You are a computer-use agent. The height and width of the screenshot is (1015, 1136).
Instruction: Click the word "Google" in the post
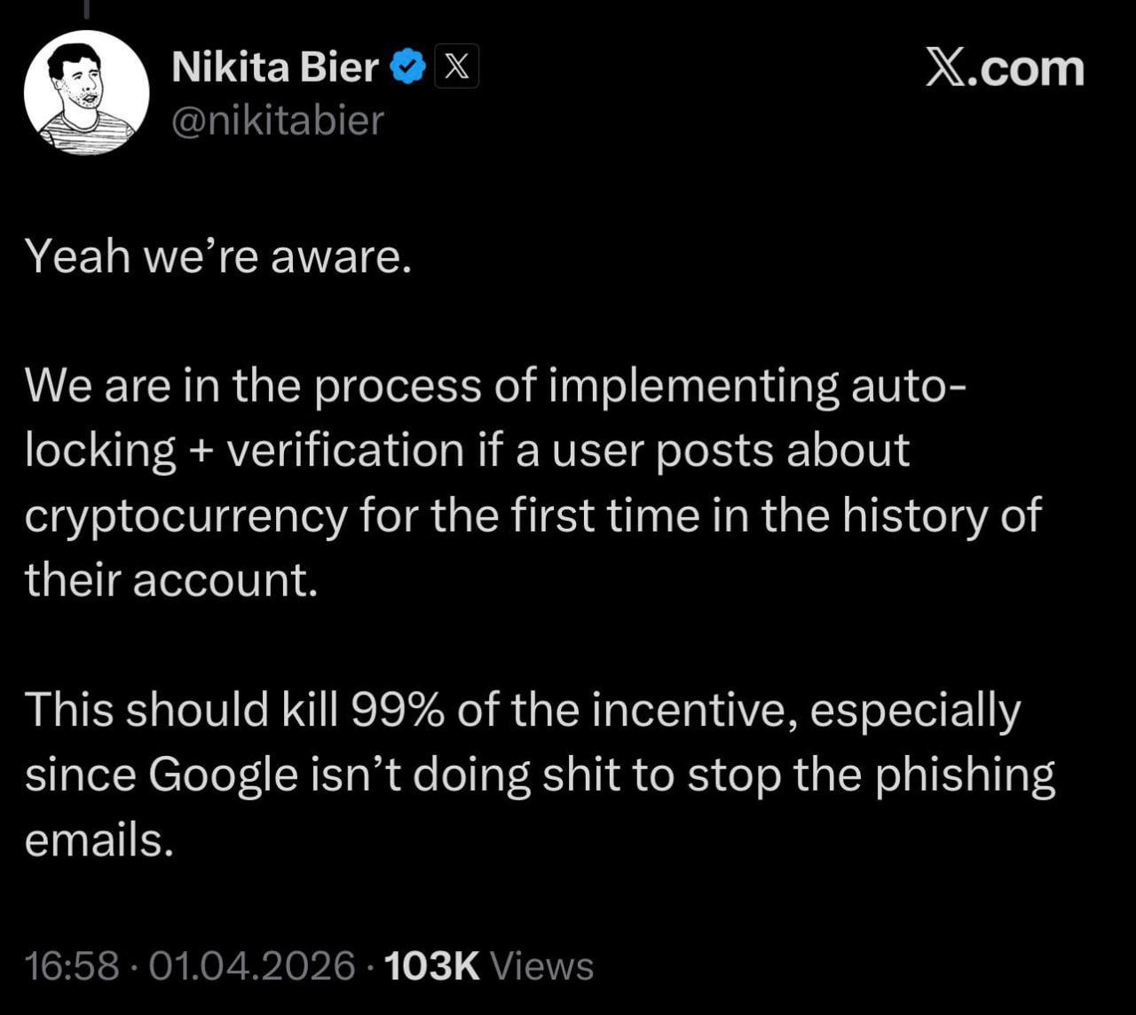tap(223, 775)
